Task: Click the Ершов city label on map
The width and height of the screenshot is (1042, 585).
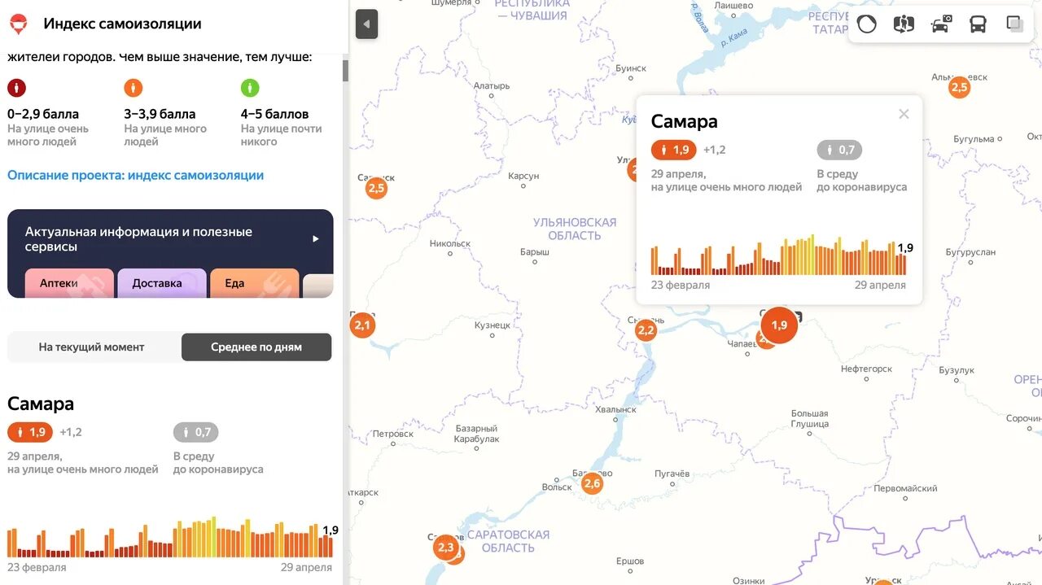Action: tap(630, 561)
